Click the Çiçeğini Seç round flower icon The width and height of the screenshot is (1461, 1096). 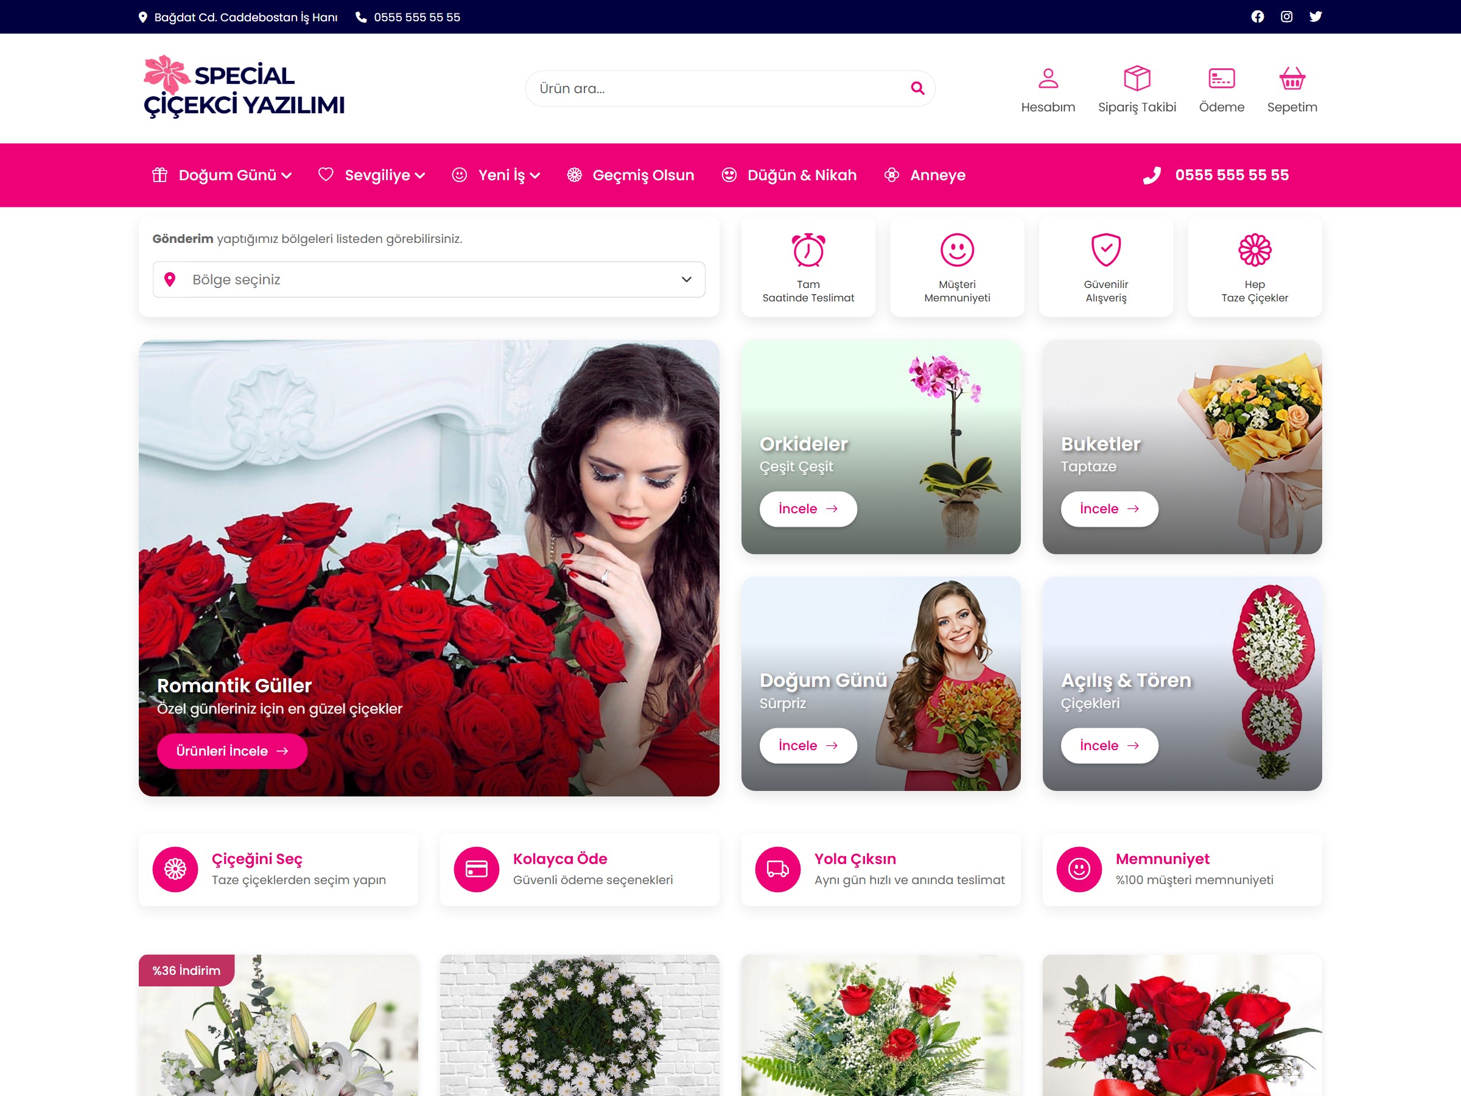click(175, 869)
